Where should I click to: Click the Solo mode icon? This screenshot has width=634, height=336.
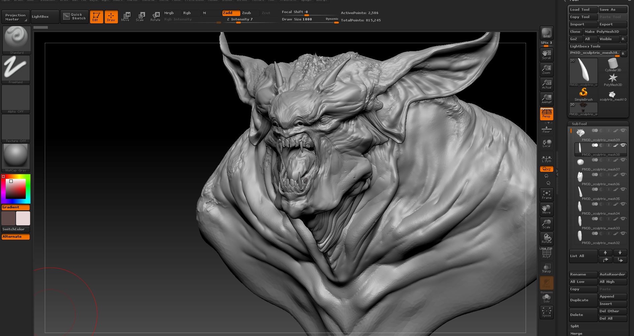(546, 298)
